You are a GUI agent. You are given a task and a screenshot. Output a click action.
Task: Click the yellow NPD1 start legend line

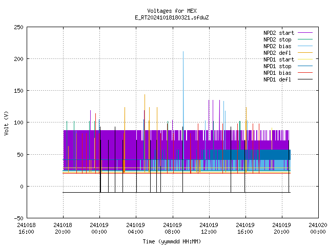[x=305, y=59]
